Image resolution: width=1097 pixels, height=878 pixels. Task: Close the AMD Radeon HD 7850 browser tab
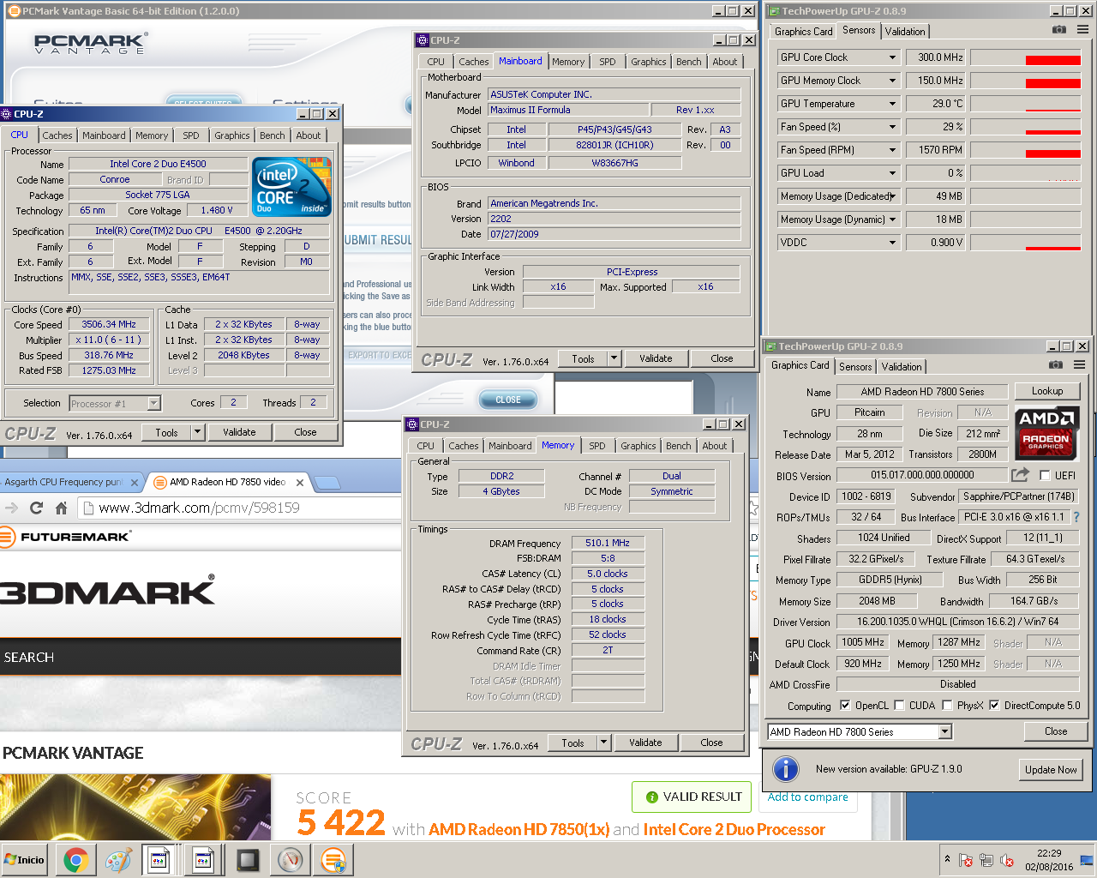[x=300, y=483]
